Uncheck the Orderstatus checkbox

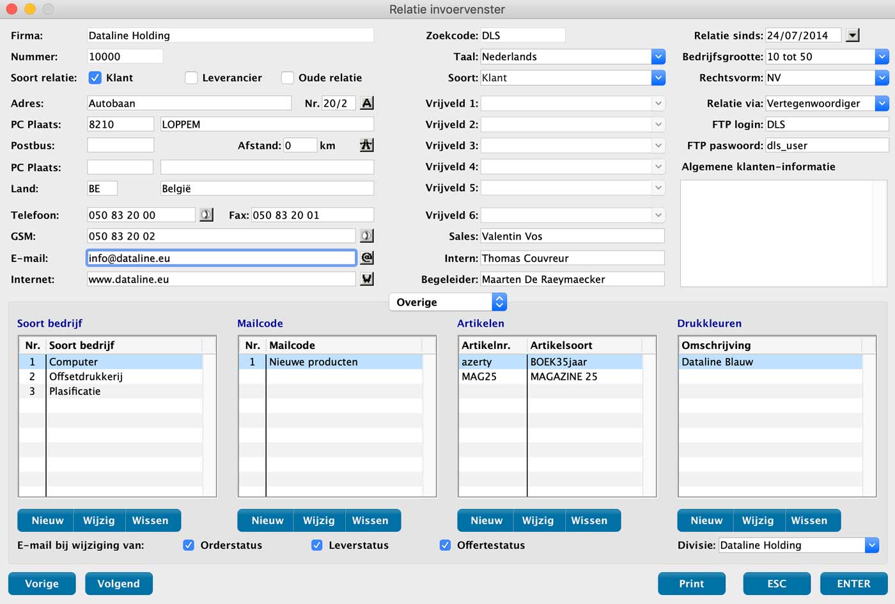(189, 545)
